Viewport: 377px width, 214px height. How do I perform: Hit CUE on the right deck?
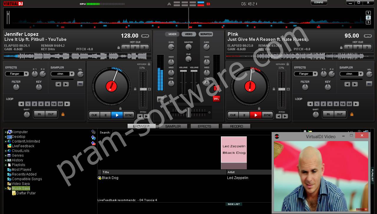tap(233, 115)
